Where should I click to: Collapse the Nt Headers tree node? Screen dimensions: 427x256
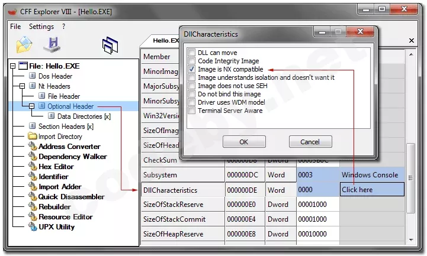(x=22, y=86)
